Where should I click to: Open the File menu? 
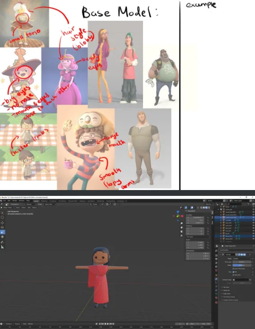(x=4, y=201)
